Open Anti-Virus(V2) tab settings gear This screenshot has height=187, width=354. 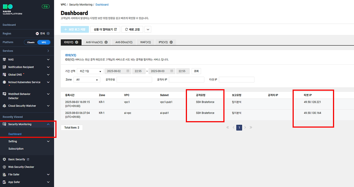tap(106, 42)
